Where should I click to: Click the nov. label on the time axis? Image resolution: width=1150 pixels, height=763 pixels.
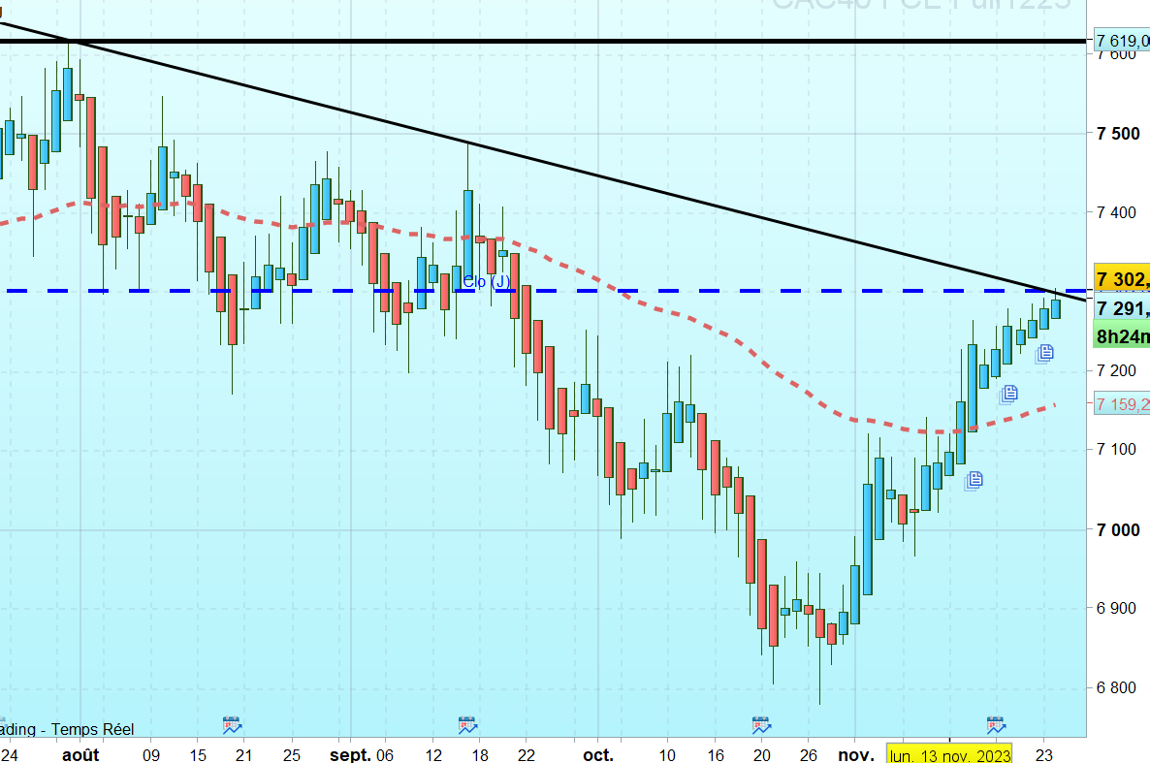[856, 755]
